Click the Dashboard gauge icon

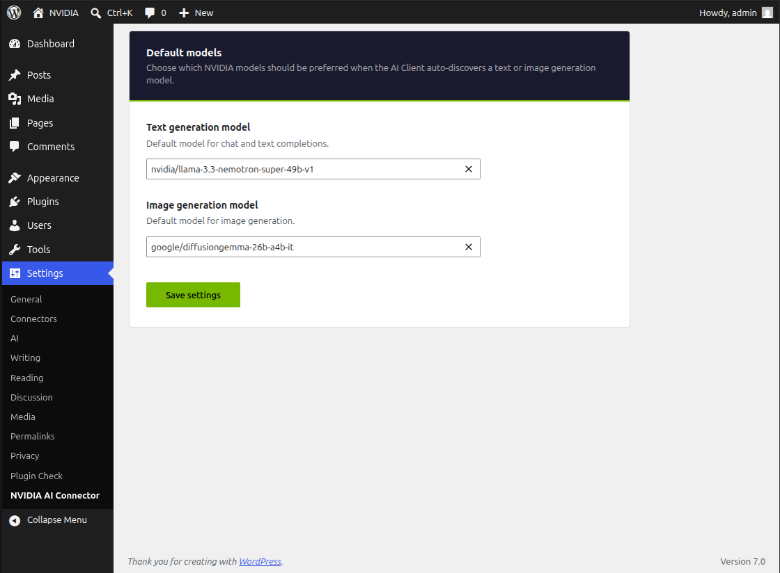point(15,44)
